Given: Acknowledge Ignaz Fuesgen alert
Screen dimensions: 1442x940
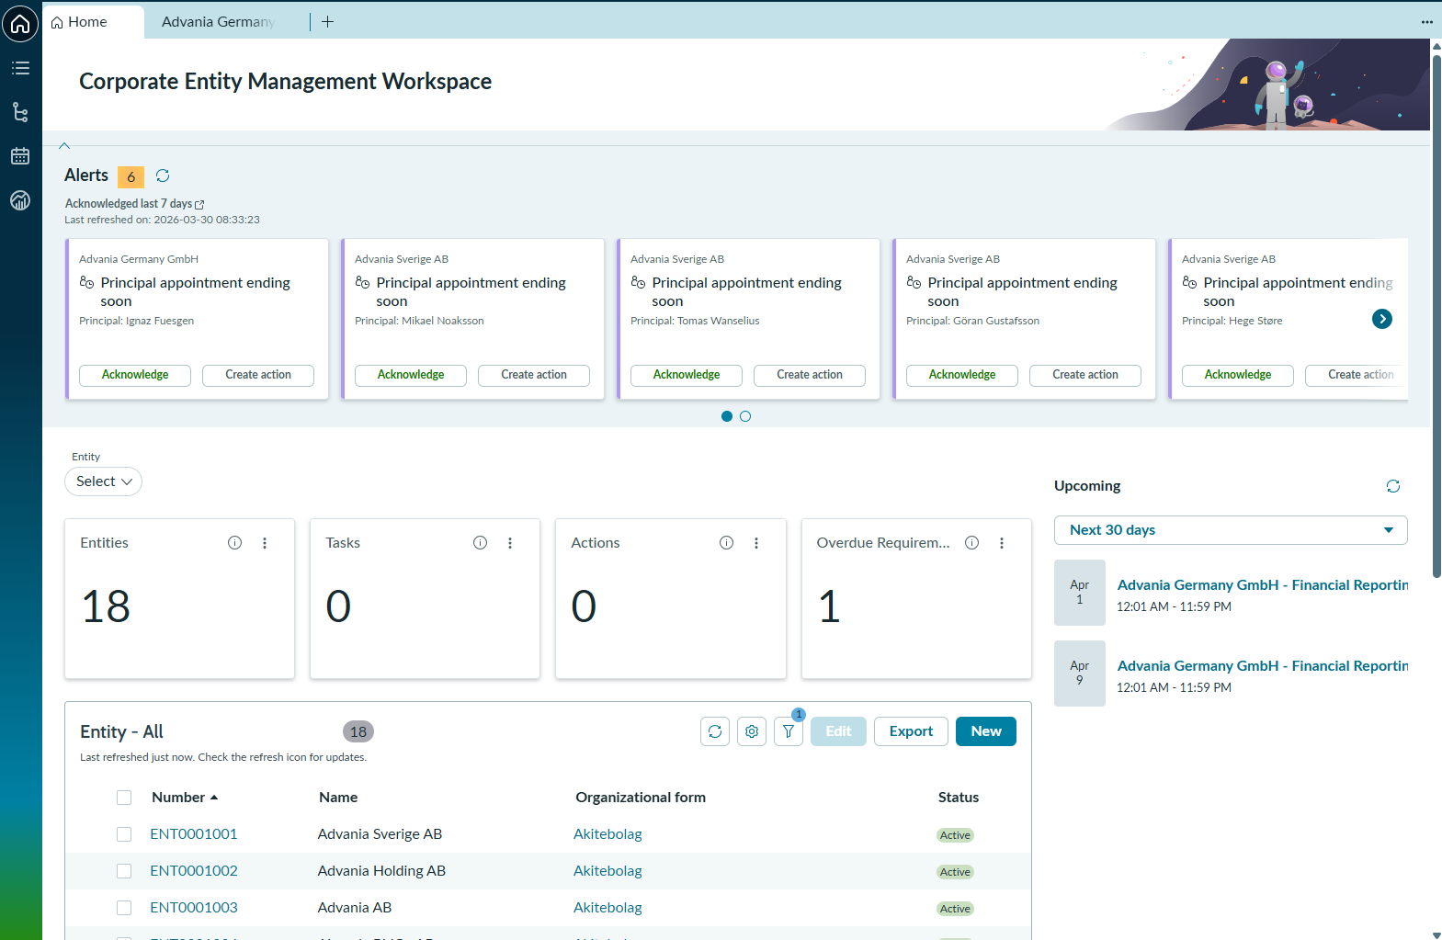Looking at the screenshot, I should pos(135,375).
